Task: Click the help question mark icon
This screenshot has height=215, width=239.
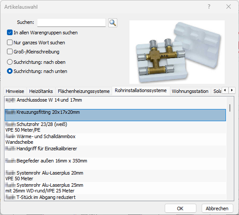Action: click(209, 7)
